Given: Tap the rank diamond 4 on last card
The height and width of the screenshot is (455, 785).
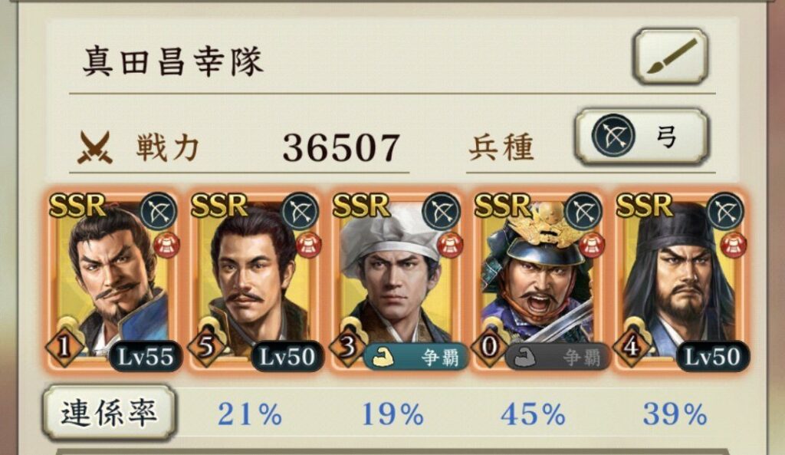Looking at the screenshot, I should point(632,347).
